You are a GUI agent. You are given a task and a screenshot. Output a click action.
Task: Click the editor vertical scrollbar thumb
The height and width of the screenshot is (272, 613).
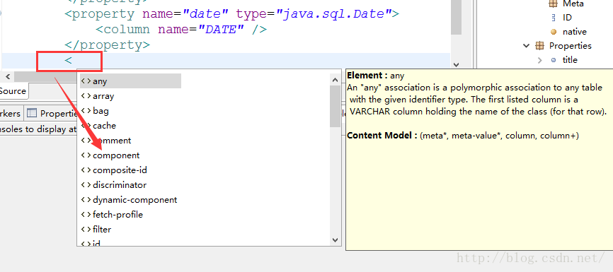tap(456, 17)
